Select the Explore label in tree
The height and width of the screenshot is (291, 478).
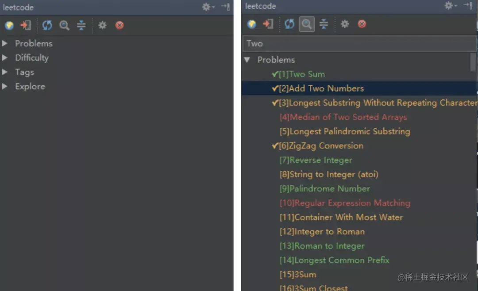(30, 87)
